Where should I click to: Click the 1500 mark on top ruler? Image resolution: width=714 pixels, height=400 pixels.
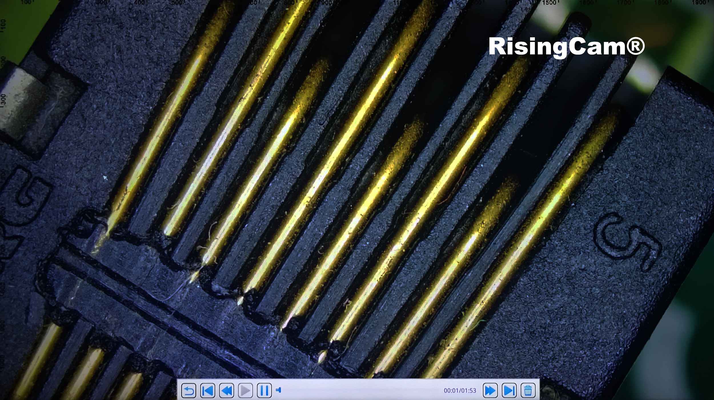[x=549, y=3]
